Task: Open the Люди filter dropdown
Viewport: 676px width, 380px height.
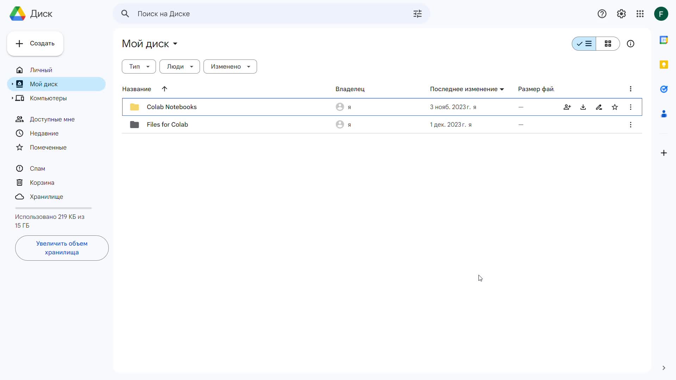Action: click(180, 66)
